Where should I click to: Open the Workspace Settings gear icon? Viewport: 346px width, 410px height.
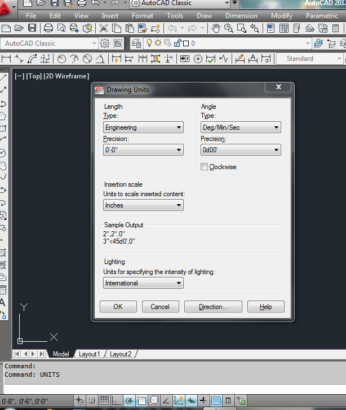tap(105, 43)
